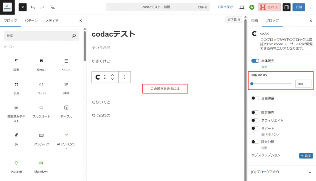Open the options three-dot menu
This screenshot has width=316, height=181.
coord(311,7)
